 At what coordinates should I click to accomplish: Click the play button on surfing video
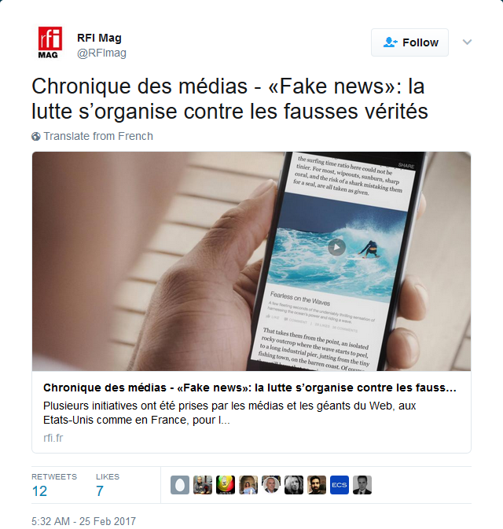(x=336, y=247)
